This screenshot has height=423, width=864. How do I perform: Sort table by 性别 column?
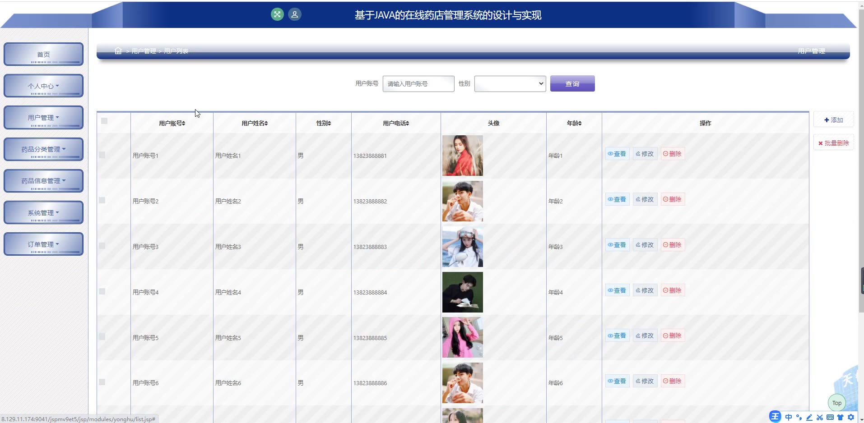(x=324, y=123)
